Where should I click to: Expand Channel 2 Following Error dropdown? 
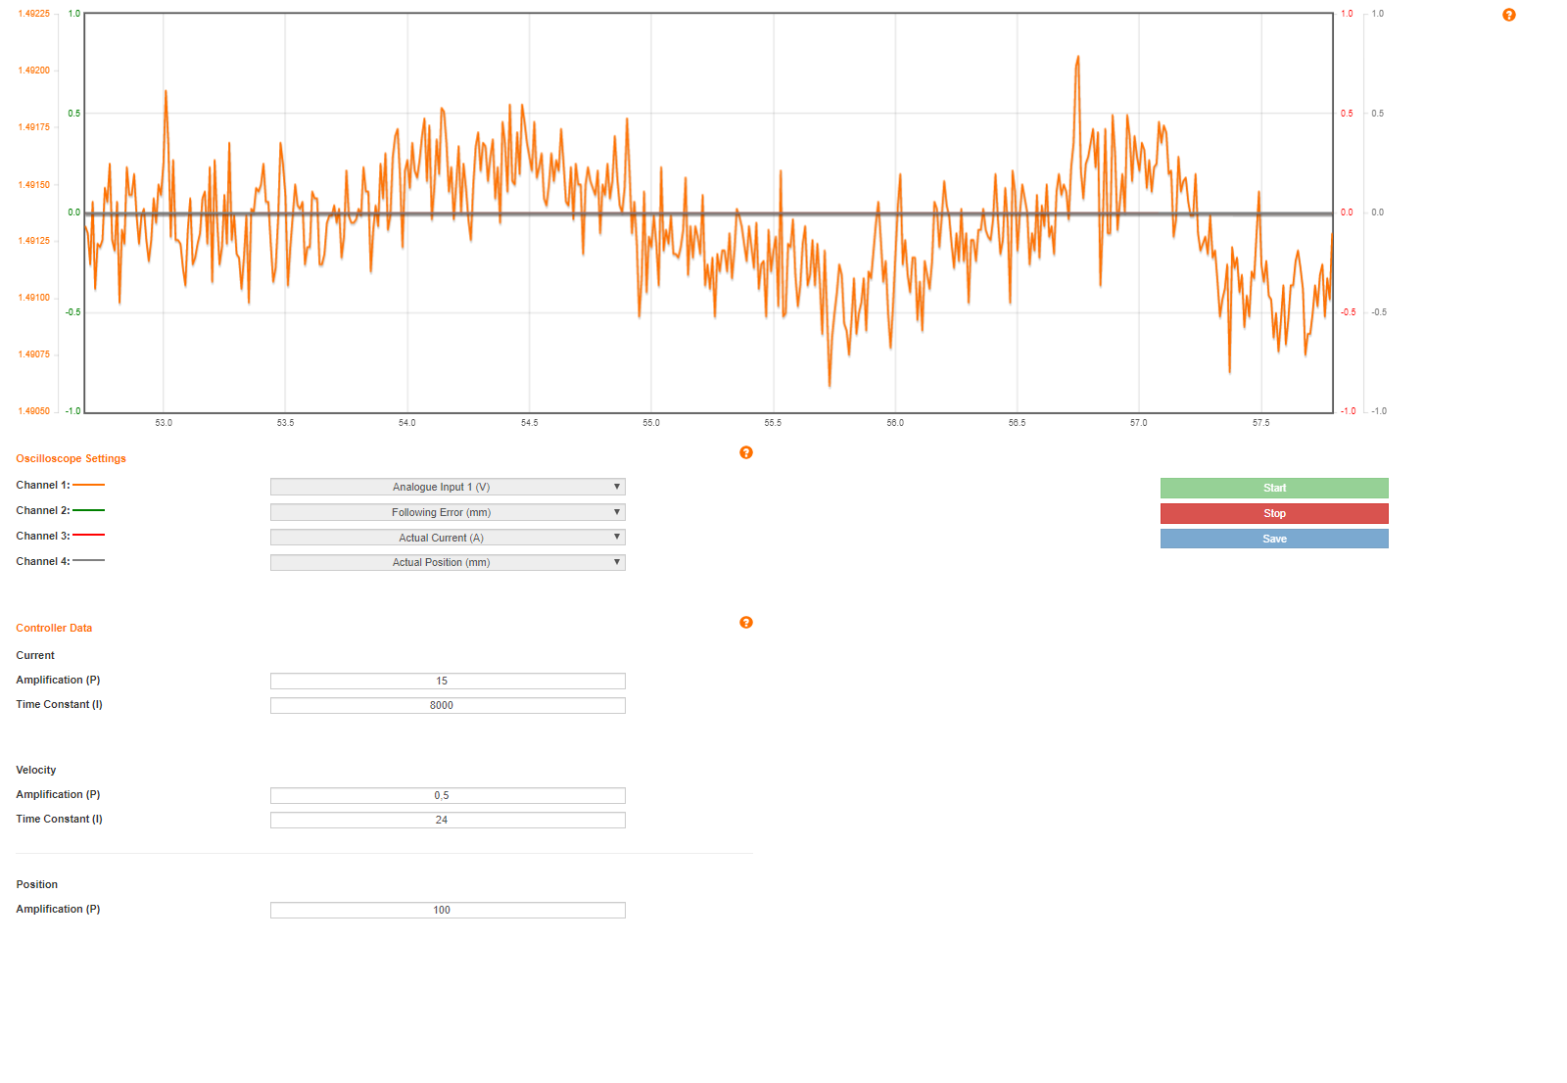coord(448,512)
